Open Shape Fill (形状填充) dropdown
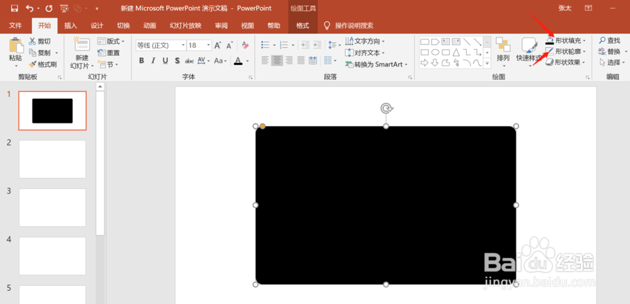This screenshot has height=304, width=630. [x=566, y=40]
